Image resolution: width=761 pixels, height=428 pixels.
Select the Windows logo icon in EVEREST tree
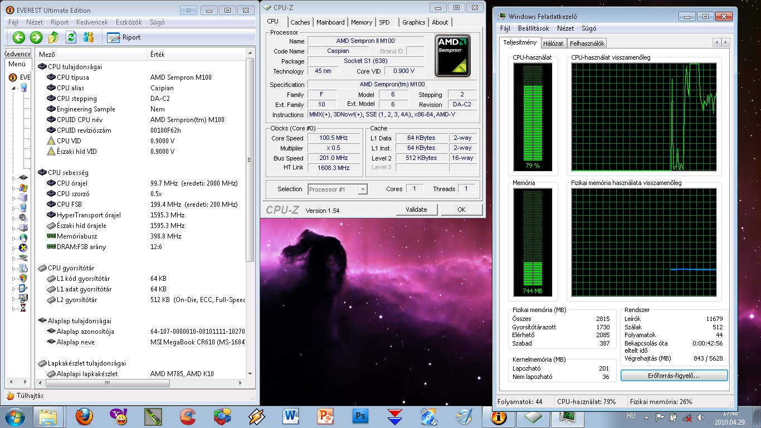(x=23, y=188)
